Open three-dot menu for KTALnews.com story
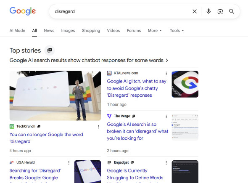This screenshot has width=248, height=183. [166, 73]
